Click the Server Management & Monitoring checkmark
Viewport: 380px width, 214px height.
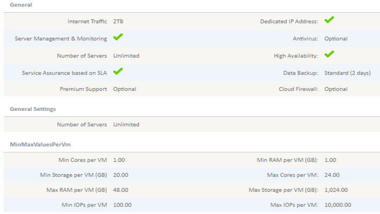[x=118, y=37]
